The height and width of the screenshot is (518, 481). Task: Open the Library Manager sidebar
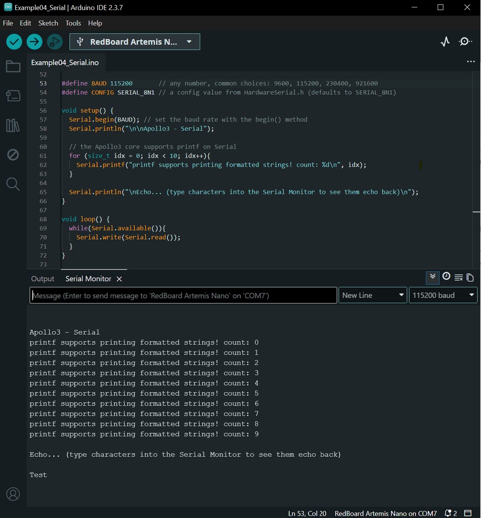pos(13,126)
